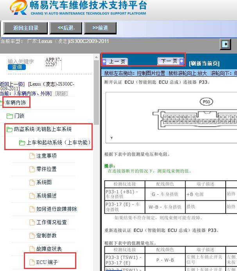Collapse the 车辆内饰 tree node
This screenshot has width=237, height=271.
[16, 103]
